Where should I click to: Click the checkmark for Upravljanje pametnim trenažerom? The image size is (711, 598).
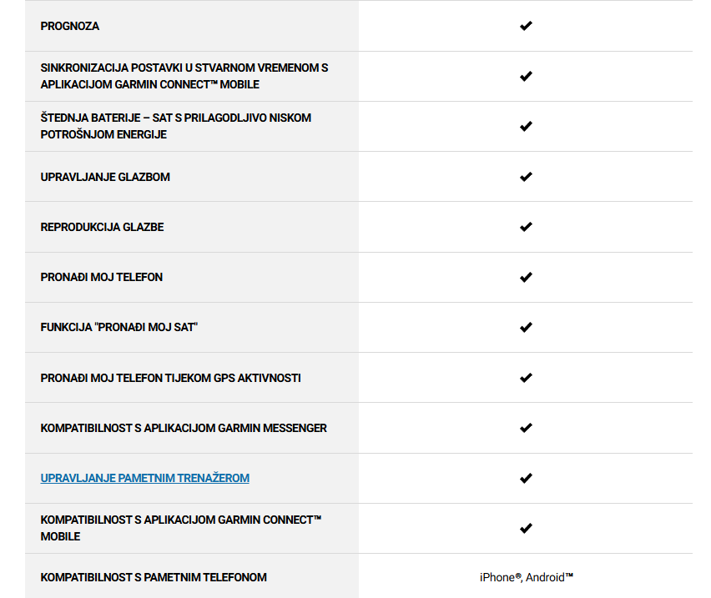pyautogui.click(x=526, y=478)
